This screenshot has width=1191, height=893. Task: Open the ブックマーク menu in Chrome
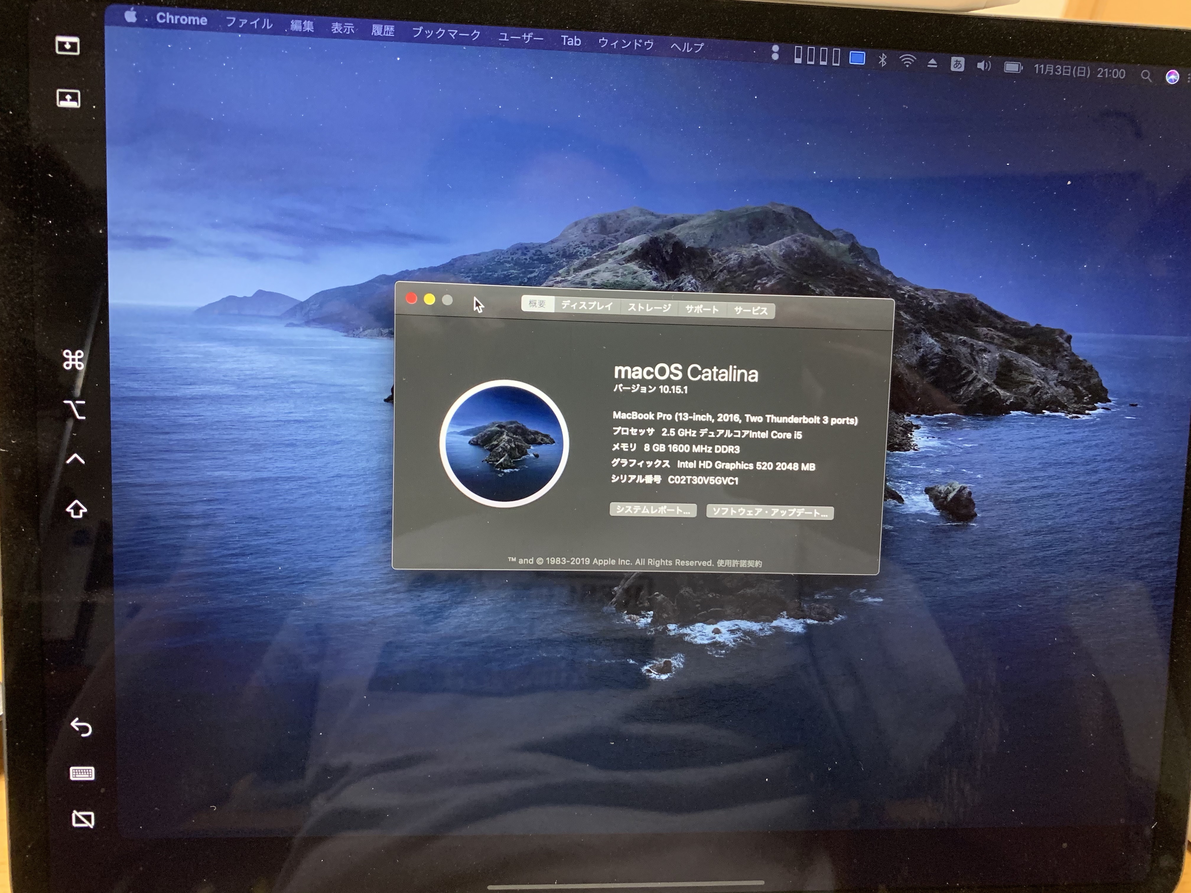pyautogui.click(x=446, y=33)
